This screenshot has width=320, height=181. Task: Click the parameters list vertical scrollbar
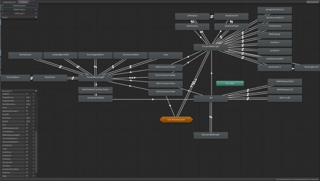37,151
